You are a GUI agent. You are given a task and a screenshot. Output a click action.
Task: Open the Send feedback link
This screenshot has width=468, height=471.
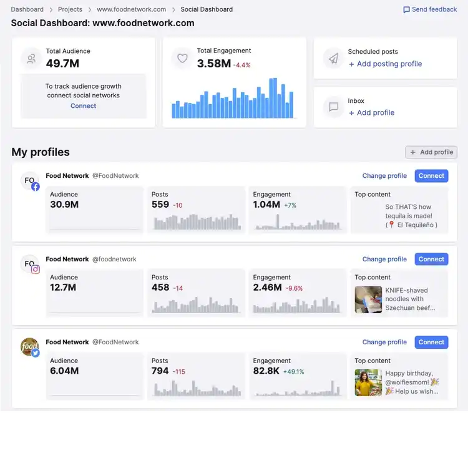tap(430, 9)
